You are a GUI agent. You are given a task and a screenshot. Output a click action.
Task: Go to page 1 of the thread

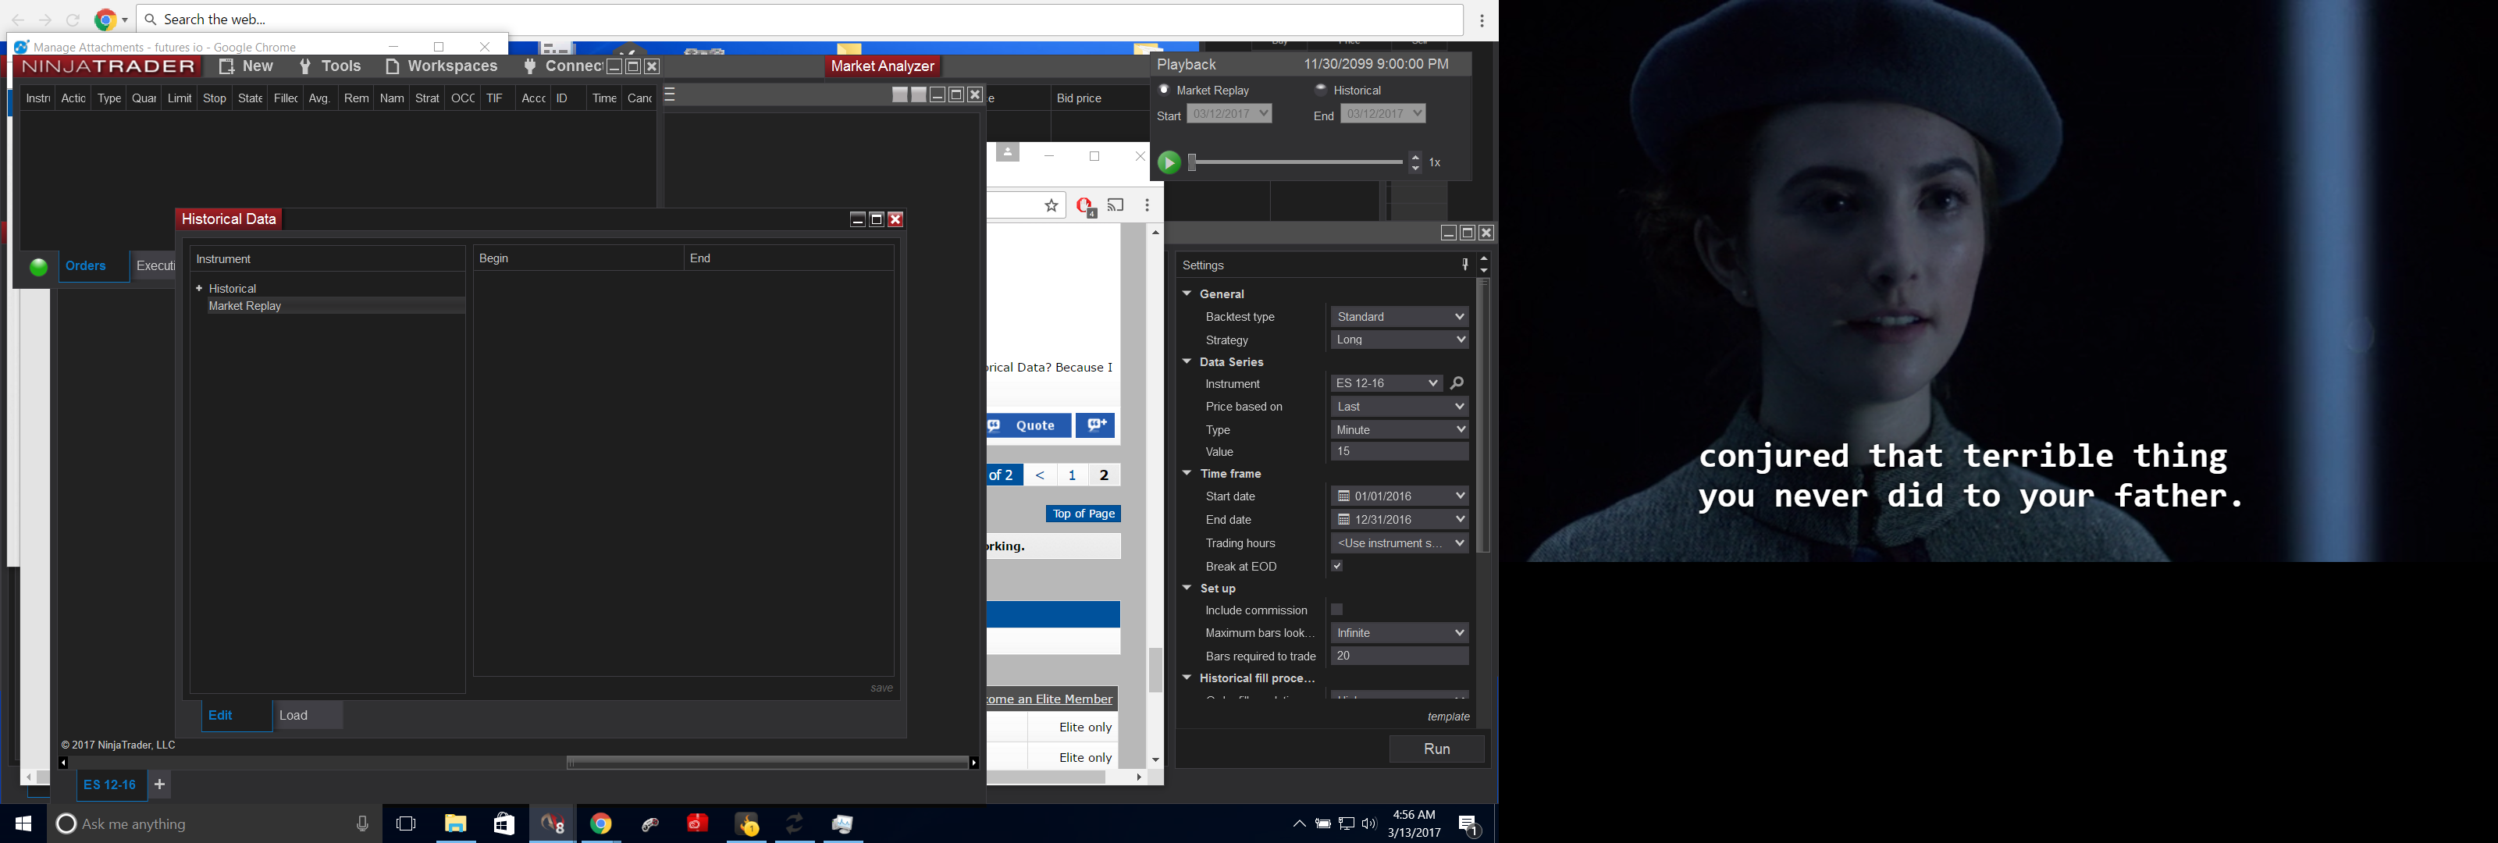(1072, 475)
